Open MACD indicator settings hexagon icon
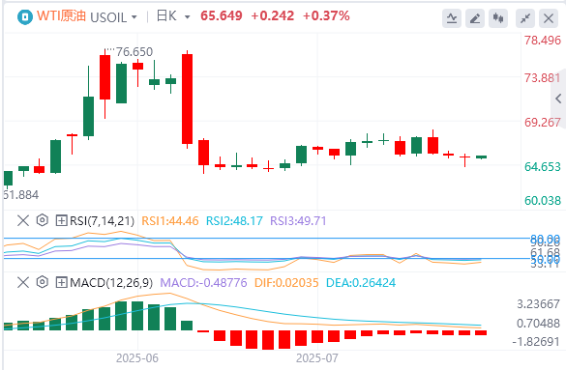 pyautogui.click(x=43, y=282)
